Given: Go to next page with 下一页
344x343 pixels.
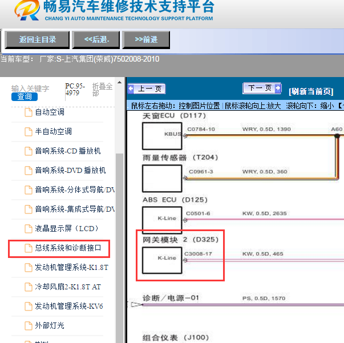Looking at the screenshot, I should click(x=262, y=88).
